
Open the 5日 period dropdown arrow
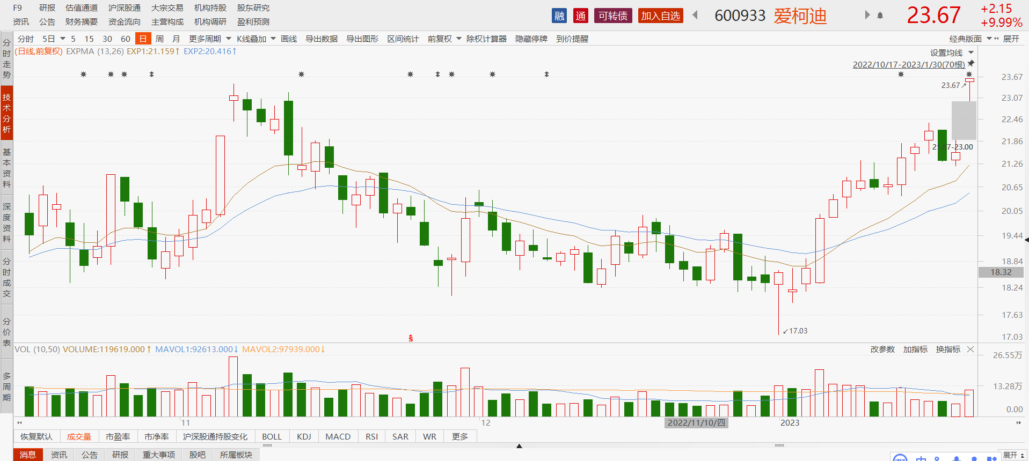pos(63,39)
